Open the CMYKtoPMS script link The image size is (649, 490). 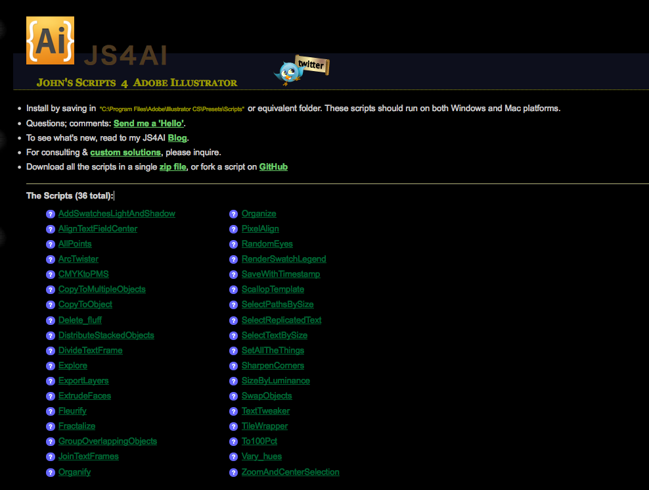[83, 274]
